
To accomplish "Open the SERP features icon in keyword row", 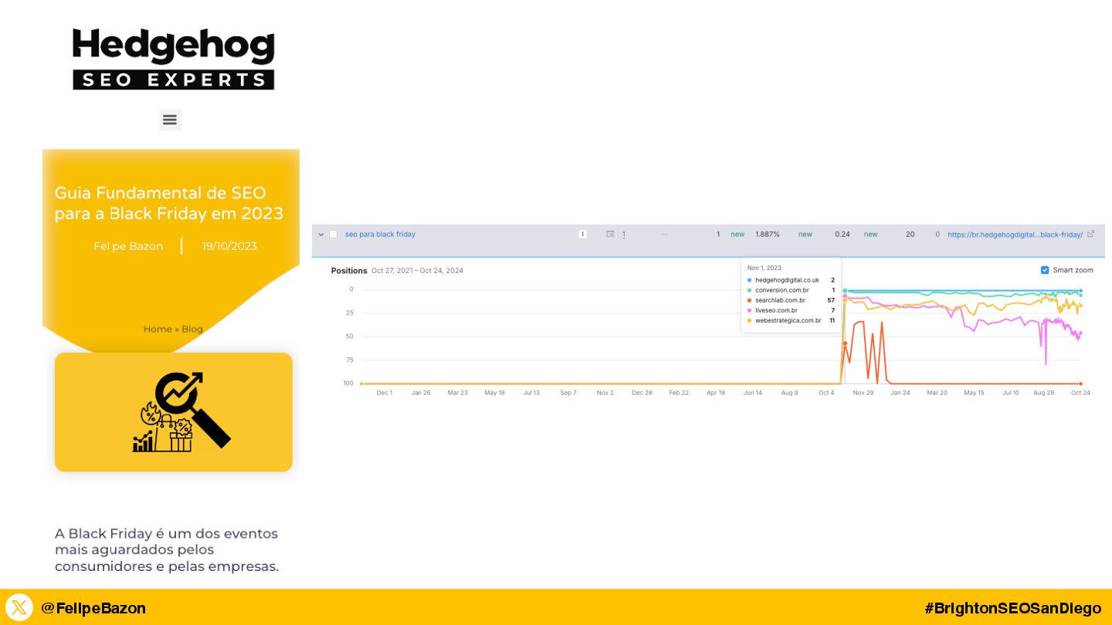I will (610, 234).
